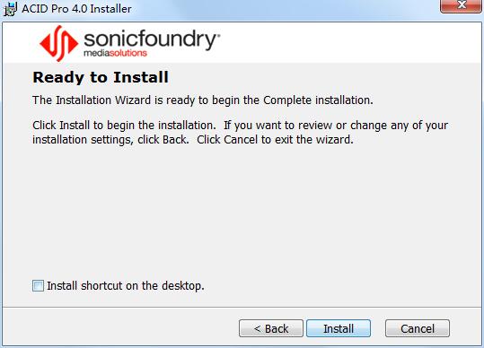Go back with the '< Back' button
The height and width of the screenshot is (348, 484).
[x=271, y=328]
